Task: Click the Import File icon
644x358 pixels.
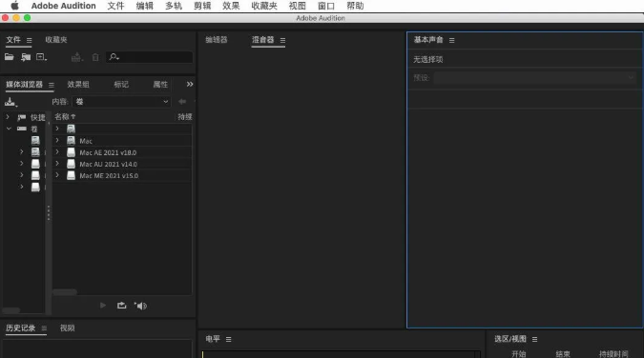Action: [x=26, y=57]
